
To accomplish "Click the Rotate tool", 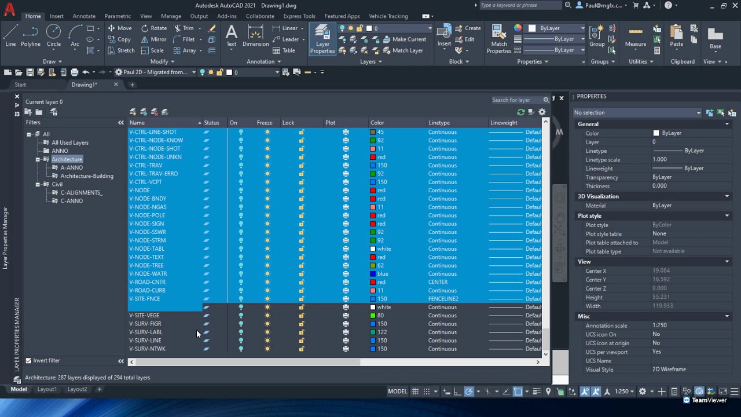I will click(153, 28).
